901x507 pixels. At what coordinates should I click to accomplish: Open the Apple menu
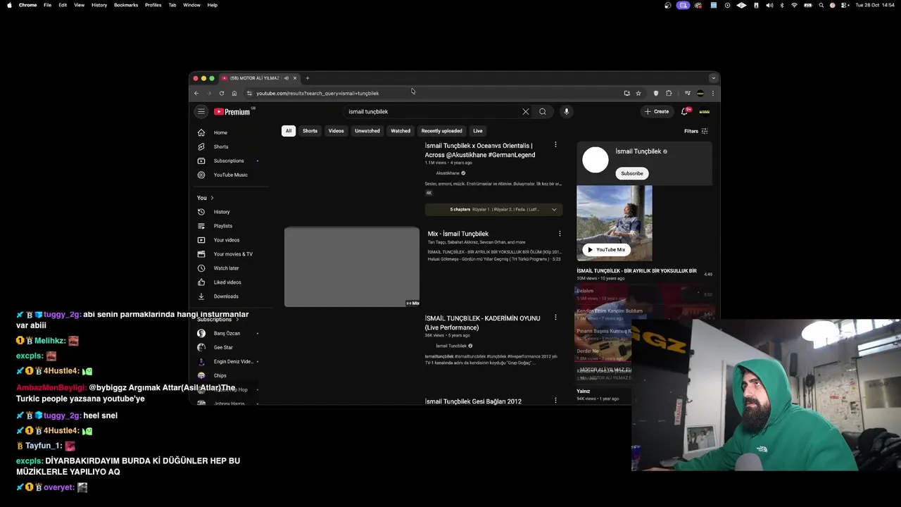pyautogui.click(x=9, y=5)
